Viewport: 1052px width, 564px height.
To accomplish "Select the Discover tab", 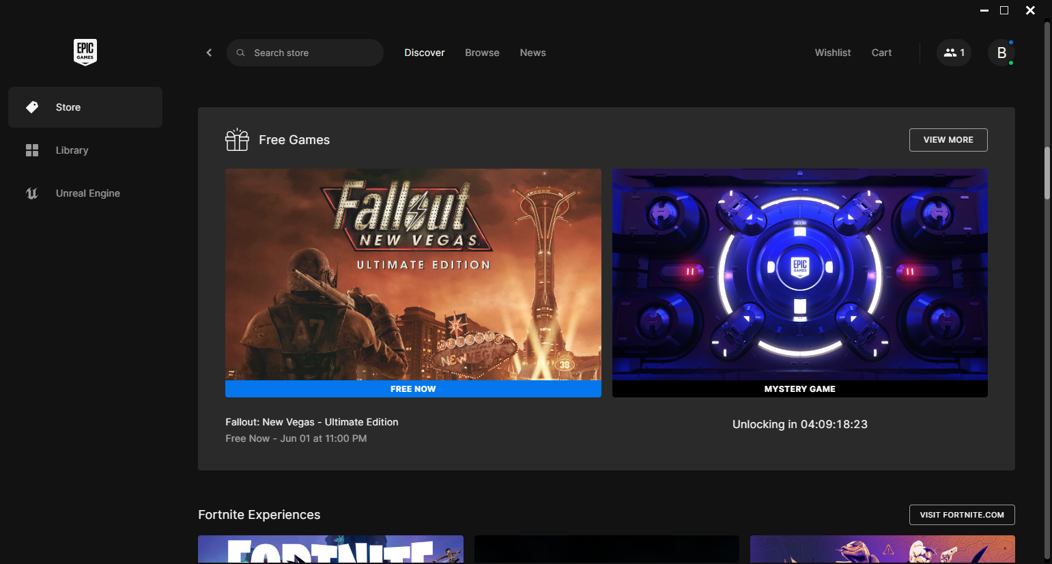I will pyautogui.click(x=424, y=53).
